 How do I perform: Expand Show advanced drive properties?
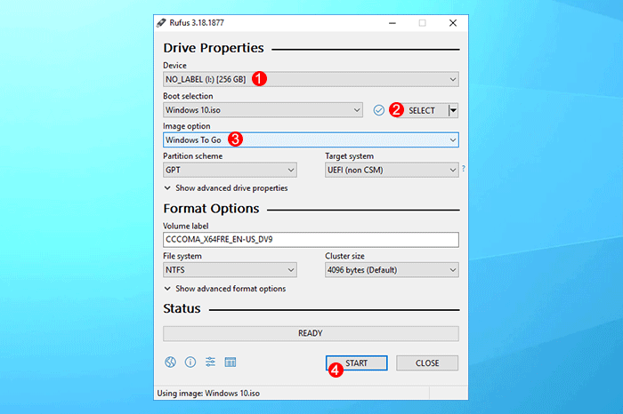226,188
